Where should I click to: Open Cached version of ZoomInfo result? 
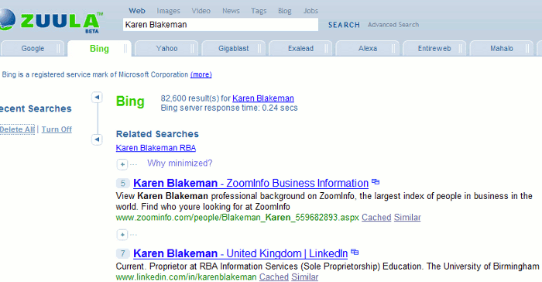[376, 217]
